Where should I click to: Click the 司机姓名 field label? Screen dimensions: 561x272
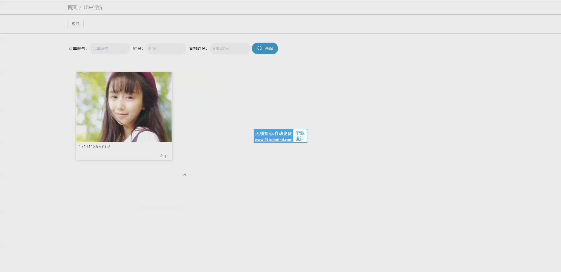[198, 48]
